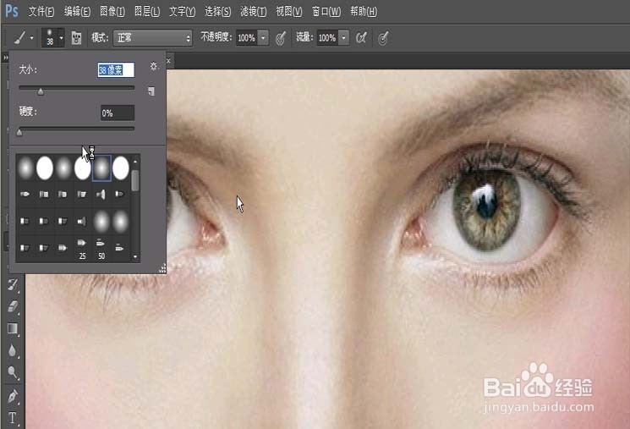Click the brush list scroll up arrow
This screenshot has width=630, height=429.
click(x=135, y=162)
